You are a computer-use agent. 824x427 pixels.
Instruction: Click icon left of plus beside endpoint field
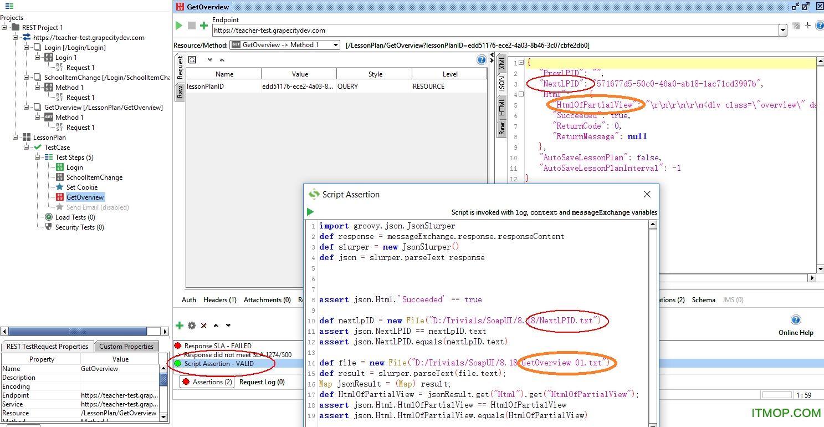click(796, 26)
